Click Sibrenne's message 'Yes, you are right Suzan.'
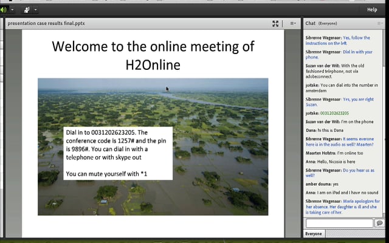389x243 pixels. pos(339,102)
